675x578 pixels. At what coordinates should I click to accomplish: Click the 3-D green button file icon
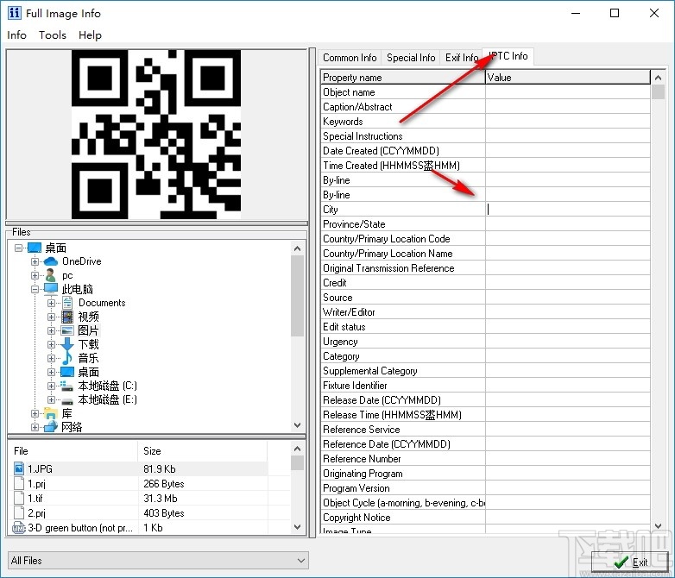click(19, 528)
